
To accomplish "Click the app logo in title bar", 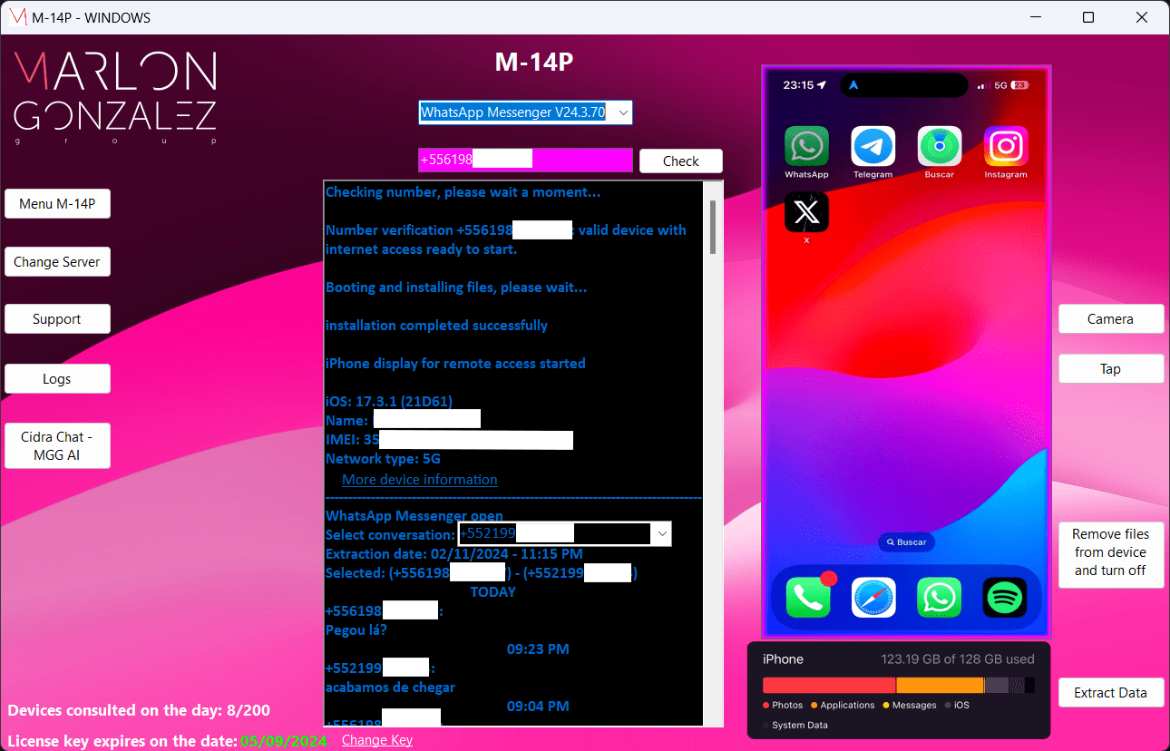I will (16, 17).
